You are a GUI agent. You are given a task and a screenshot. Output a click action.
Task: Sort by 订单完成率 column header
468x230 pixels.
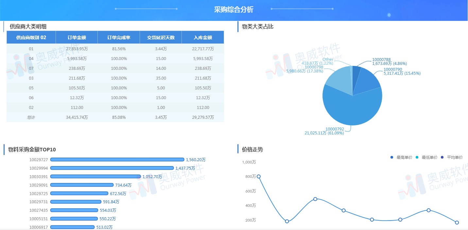click(x=119, y=38)
